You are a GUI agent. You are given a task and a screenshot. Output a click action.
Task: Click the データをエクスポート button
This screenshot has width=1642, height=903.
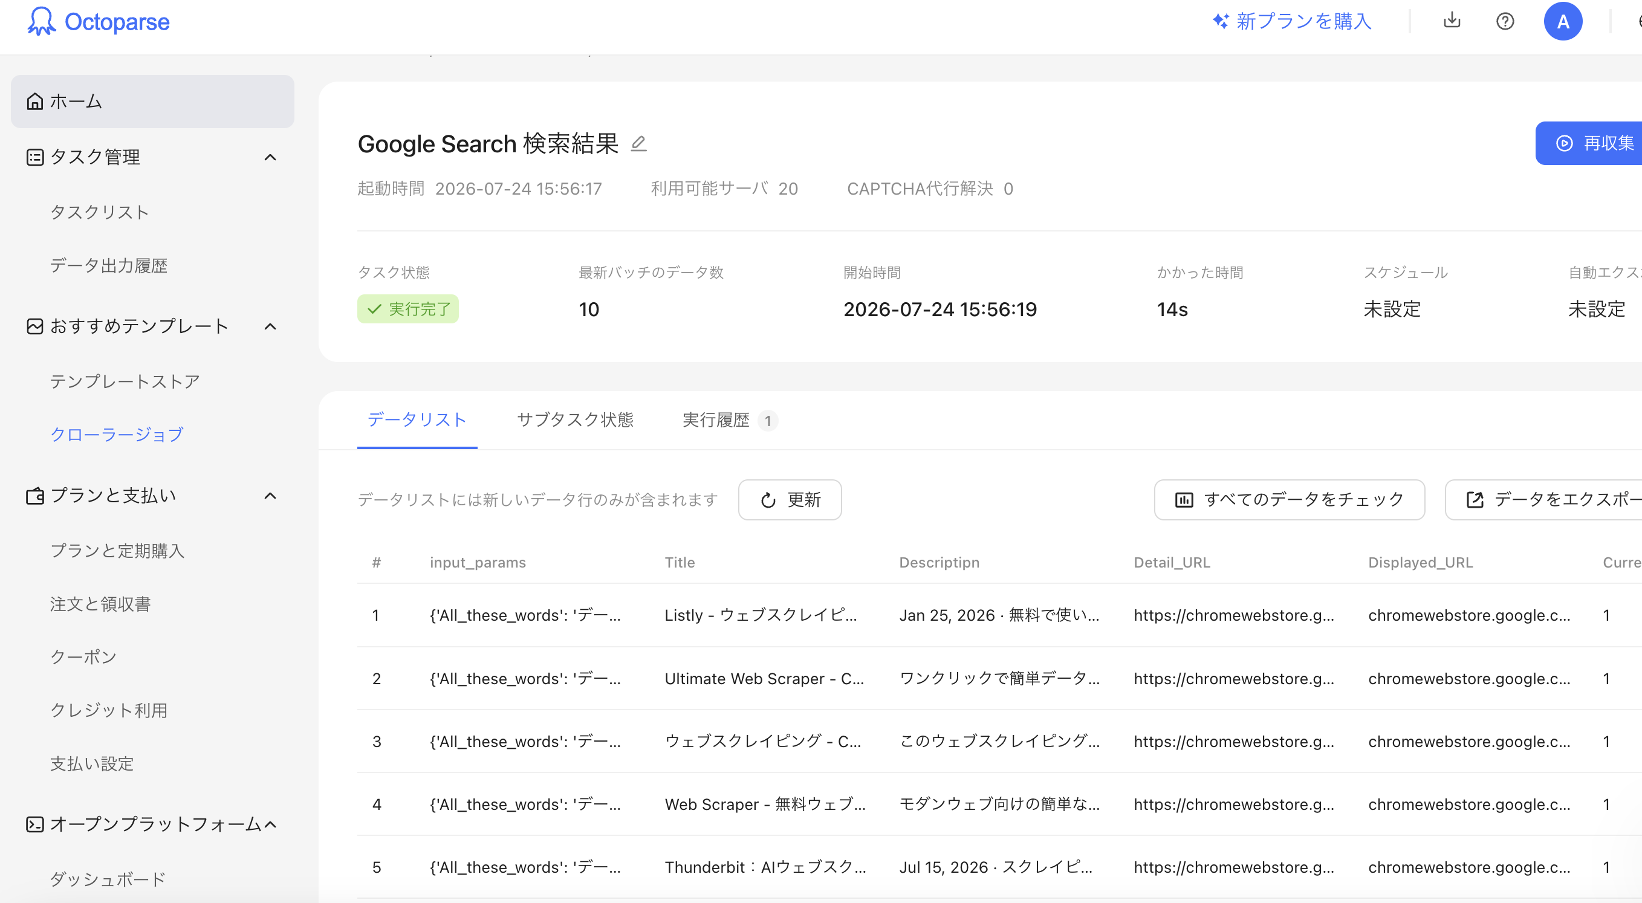(1543, 500)
